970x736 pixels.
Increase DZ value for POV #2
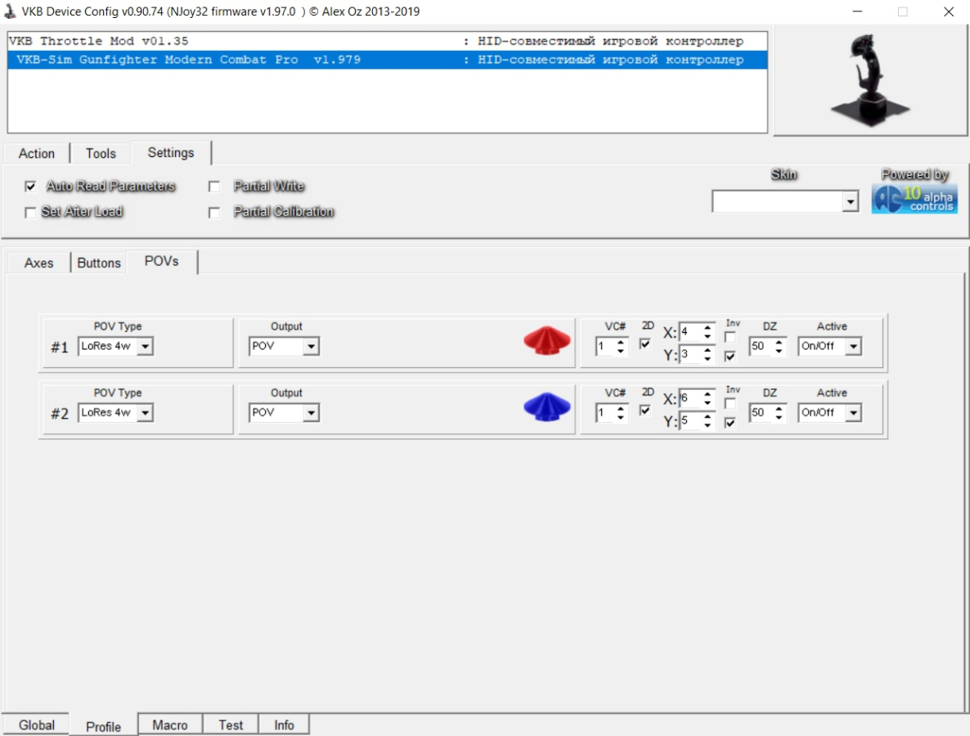click(779, 408)
